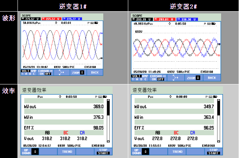239x158 pixels.
Task: Click the AB voltage channel badge on inverter 1# scope
Action: click(31, 18)
